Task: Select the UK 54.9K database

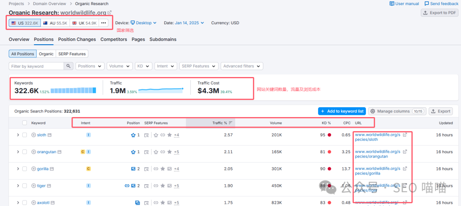Action: pyautogui.click(x=85, y=23)
